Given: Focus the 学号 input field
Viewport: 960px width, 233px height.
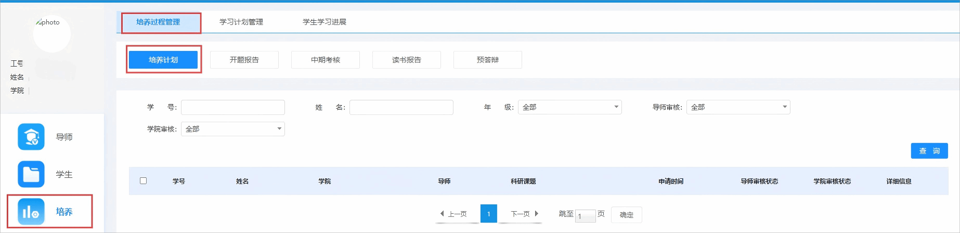Looking at the screenshot, I should pos(233,107).
